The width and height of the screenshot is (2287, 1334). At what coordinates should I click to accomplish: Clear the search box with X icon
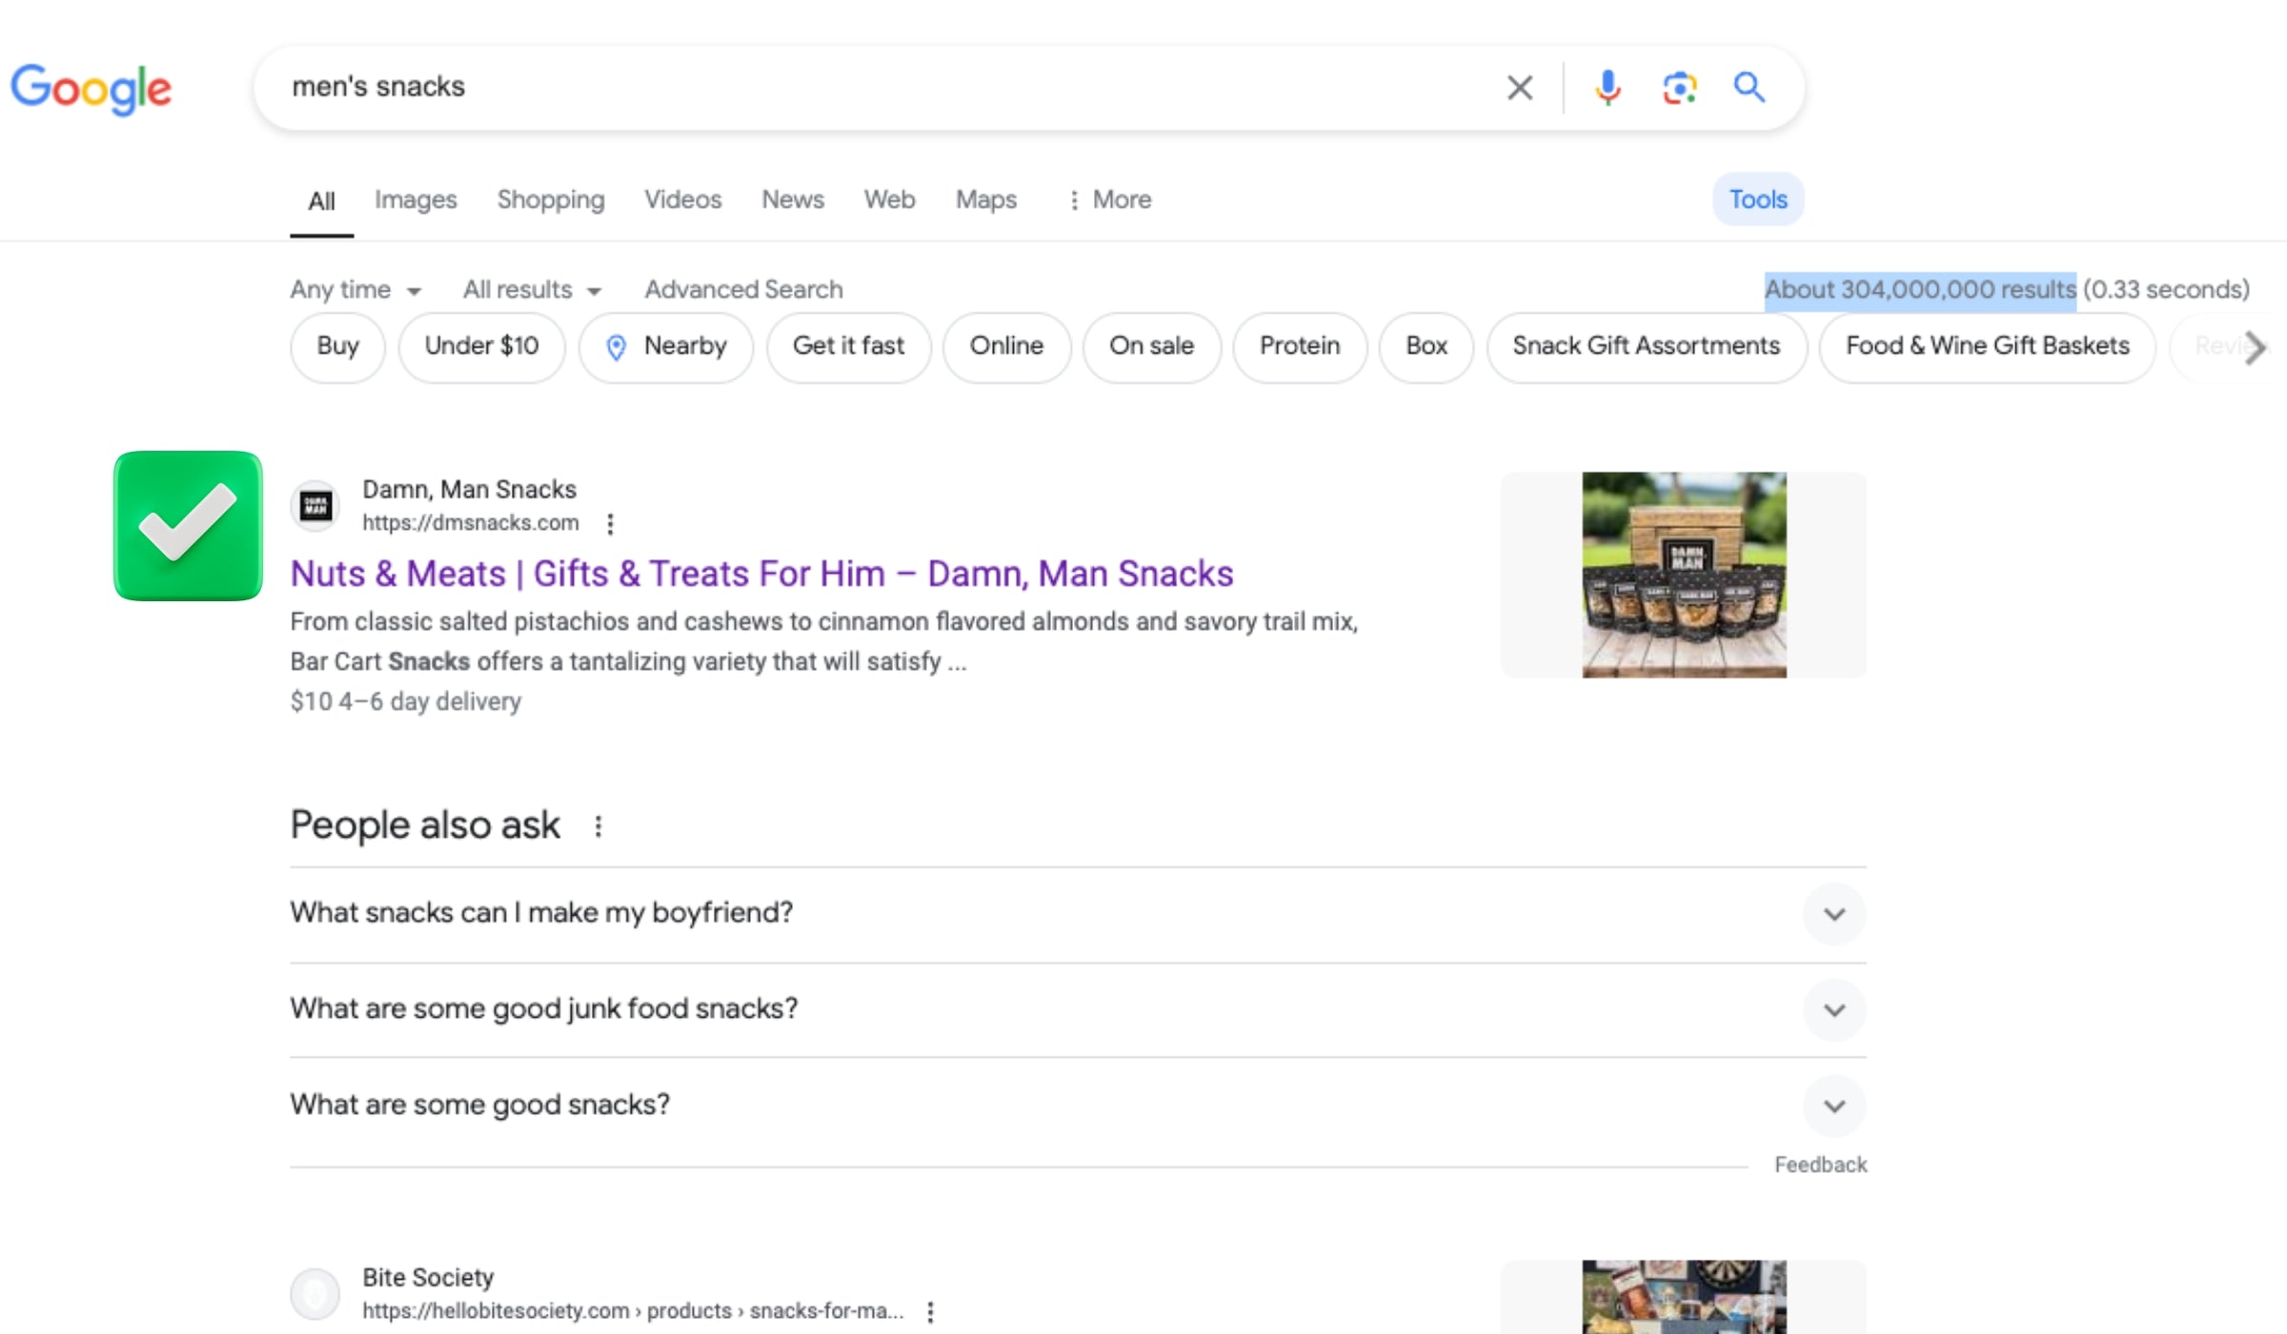pos(1520,88)
